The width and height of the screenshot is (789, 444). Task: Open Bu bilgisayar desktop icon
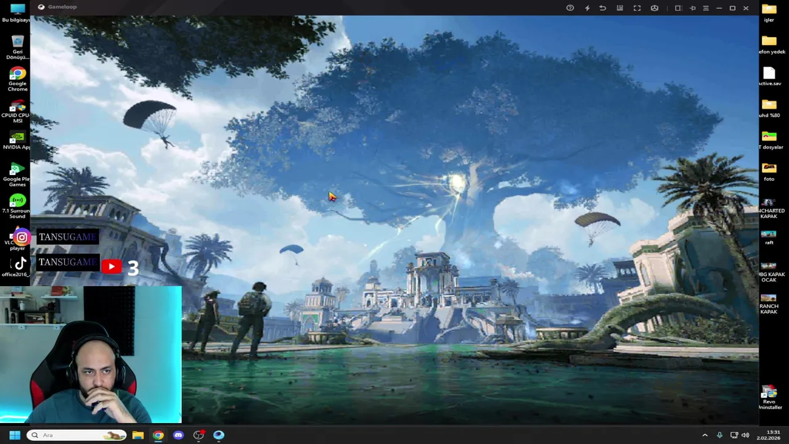(17, 12)
